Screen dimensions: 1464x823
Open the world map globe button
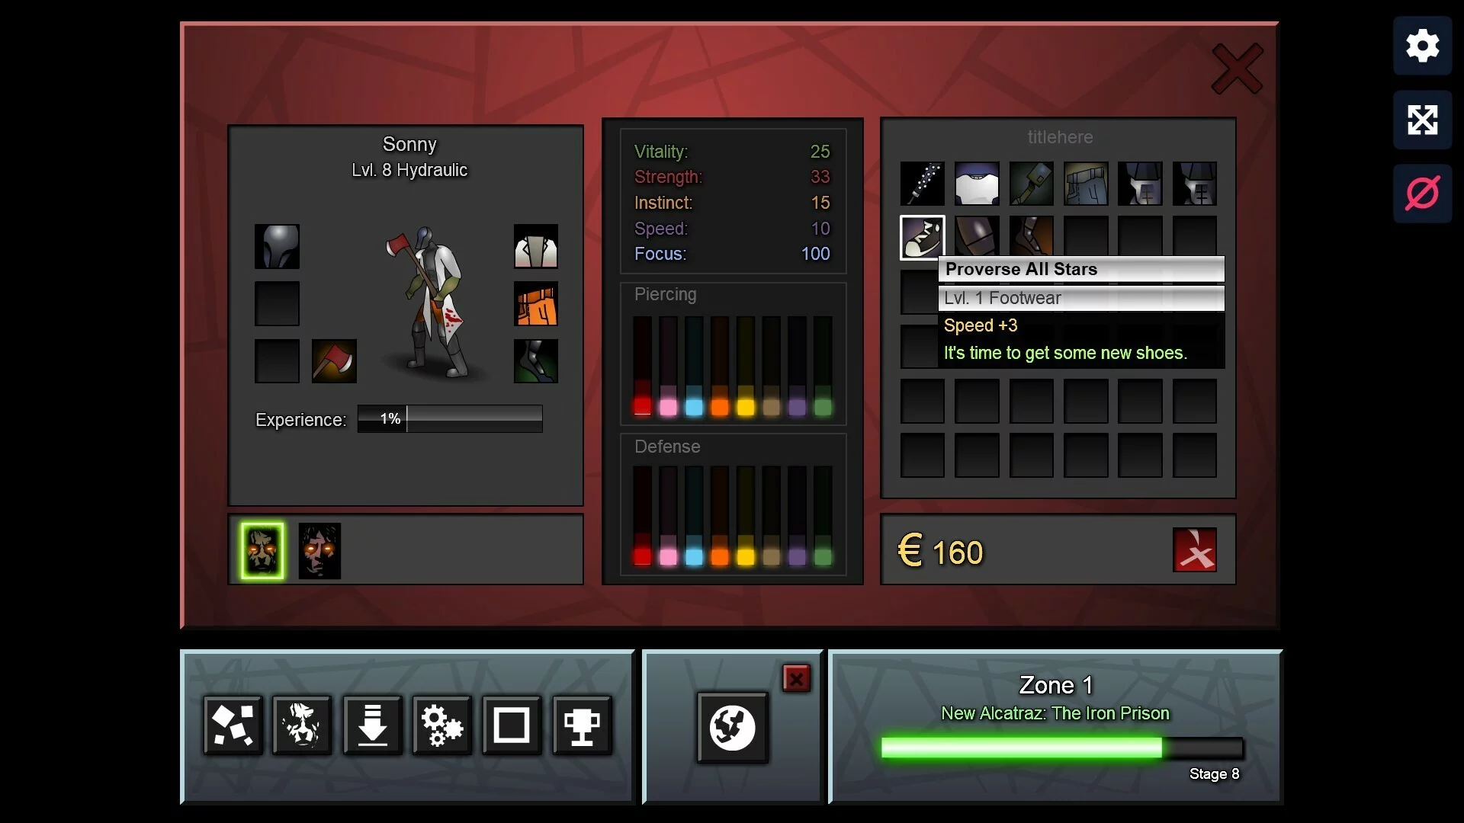click(732, 728)
